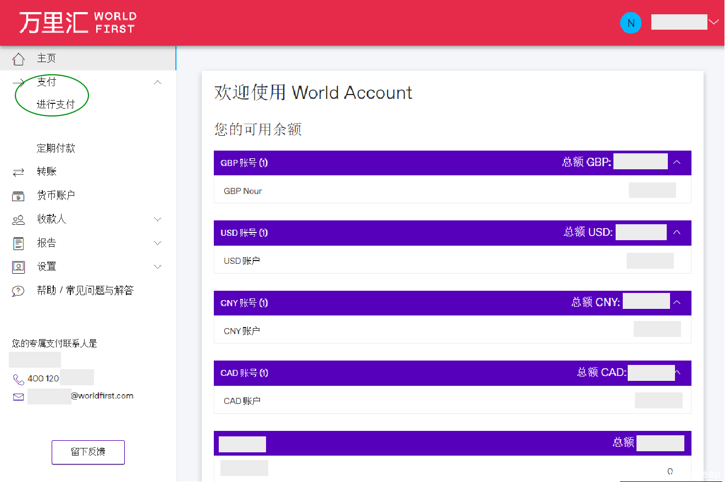The image size is (725, 482).
Task: Click the report document icon beside 报告
Action: pyautogui.click(x=19, y=243)
